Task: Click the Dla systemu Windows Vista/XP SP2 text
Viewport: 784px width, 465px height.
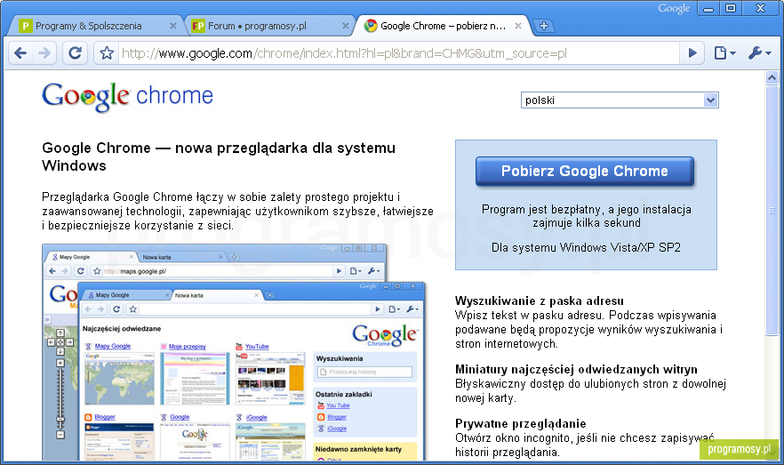Action: 586,247
